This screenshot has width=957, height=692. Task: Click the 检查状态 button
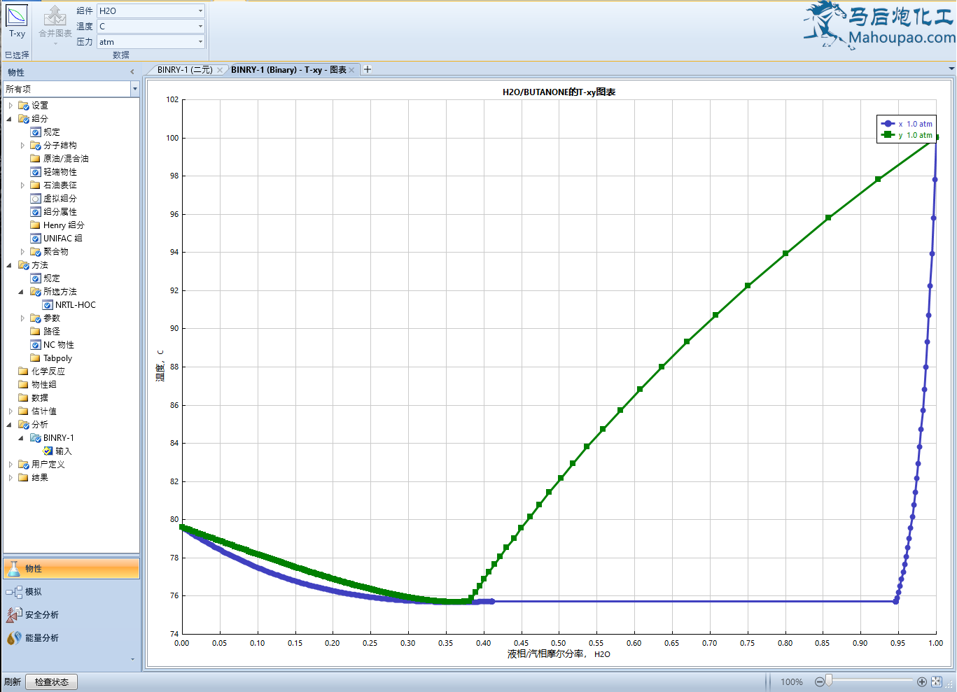tap(52, 682)
